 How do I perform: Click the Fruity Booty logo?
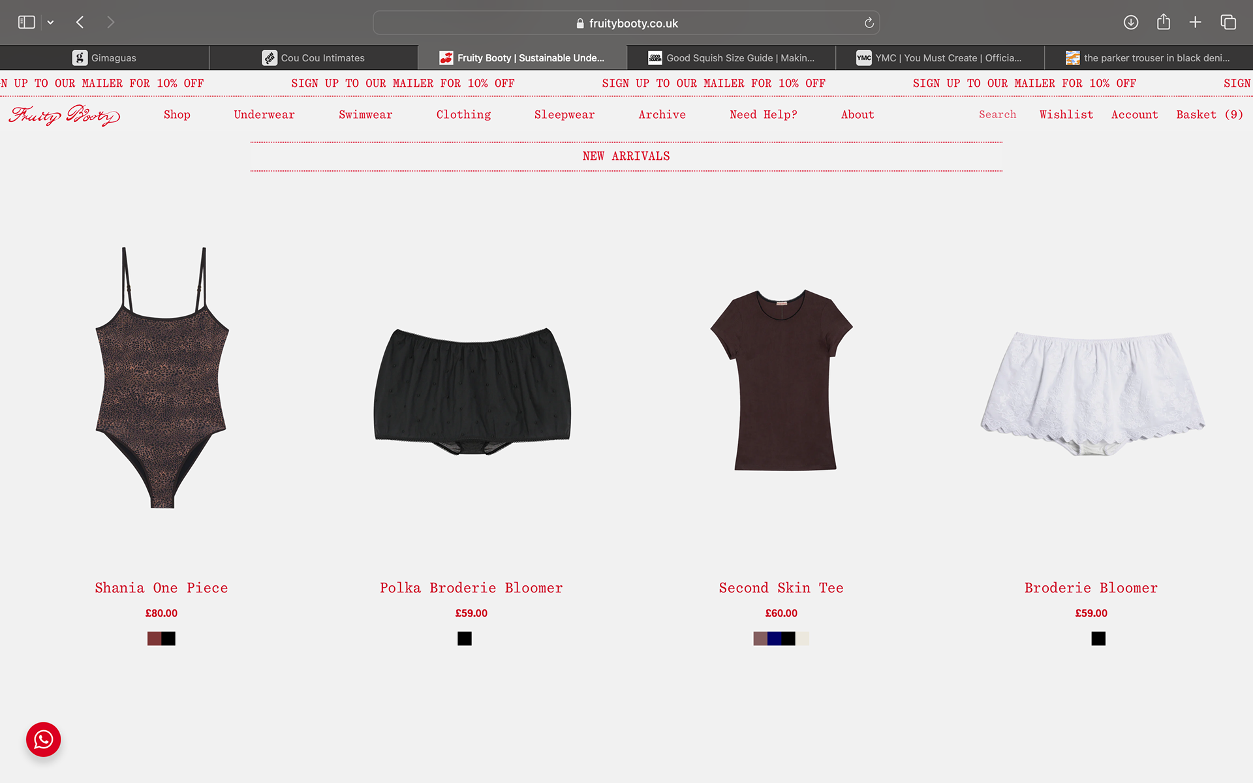tap(65, 115)
